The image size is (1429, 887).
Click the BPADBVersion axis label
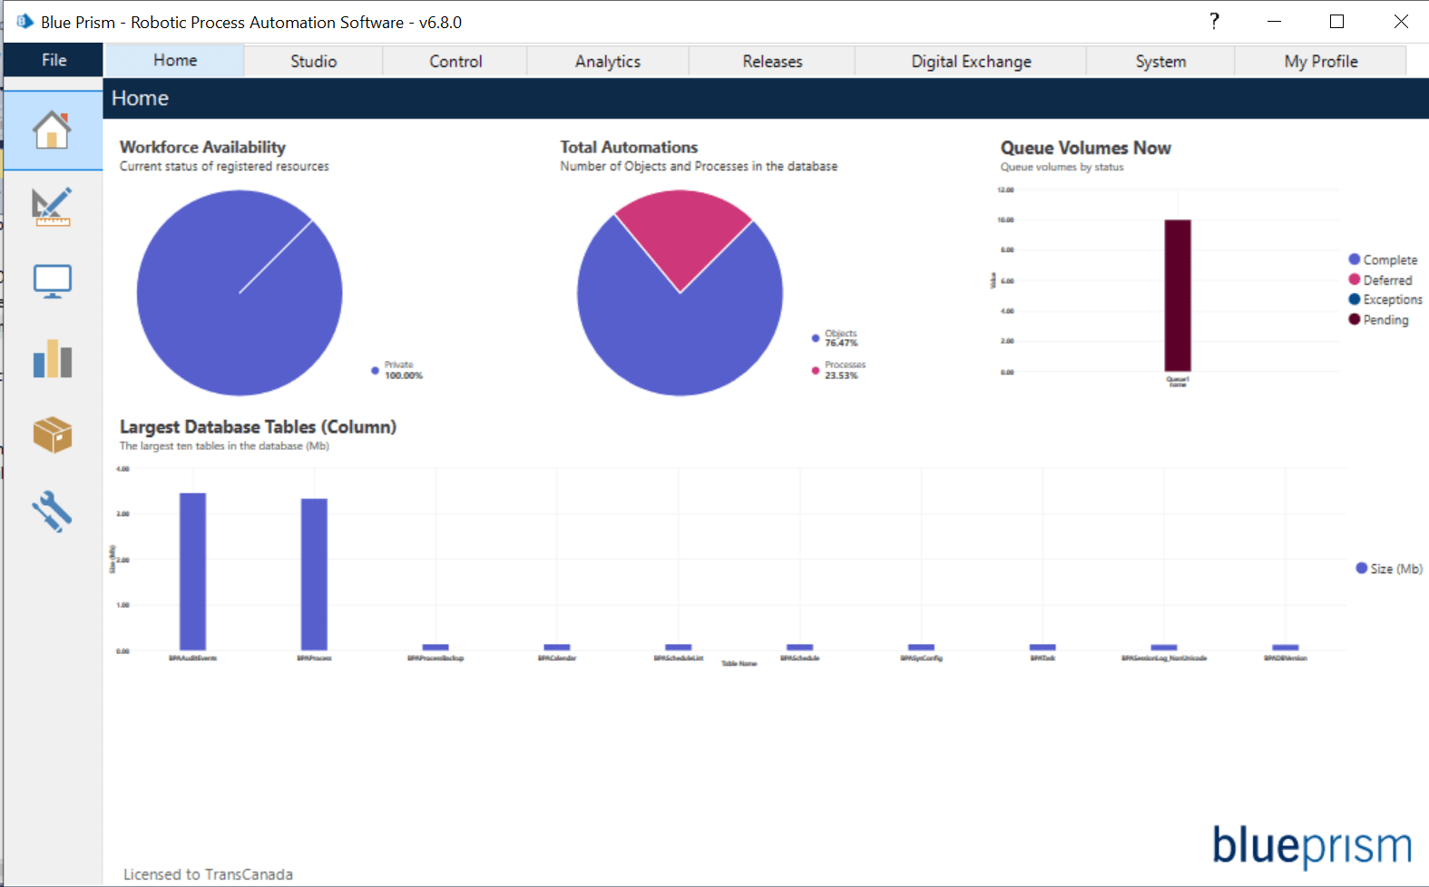1286,658
